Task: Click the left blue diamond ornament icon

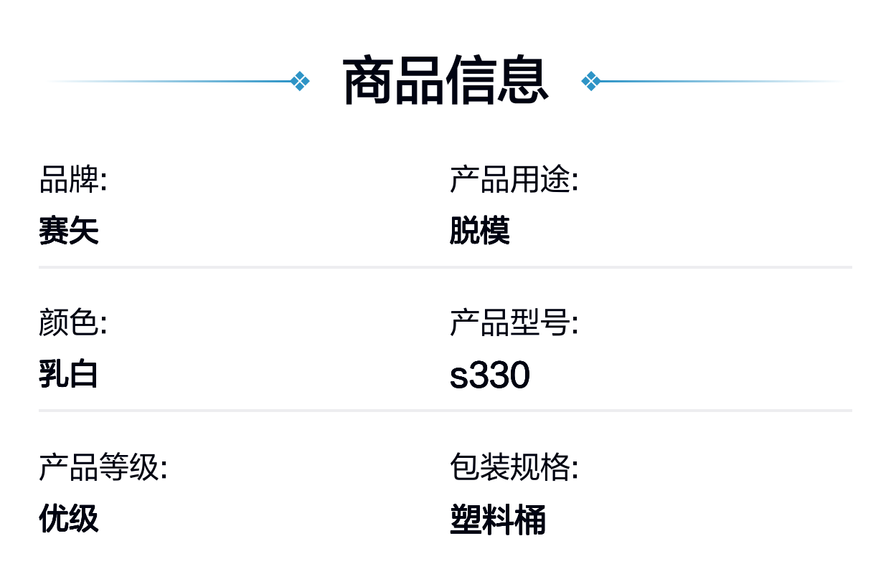Action: [301, 81]
